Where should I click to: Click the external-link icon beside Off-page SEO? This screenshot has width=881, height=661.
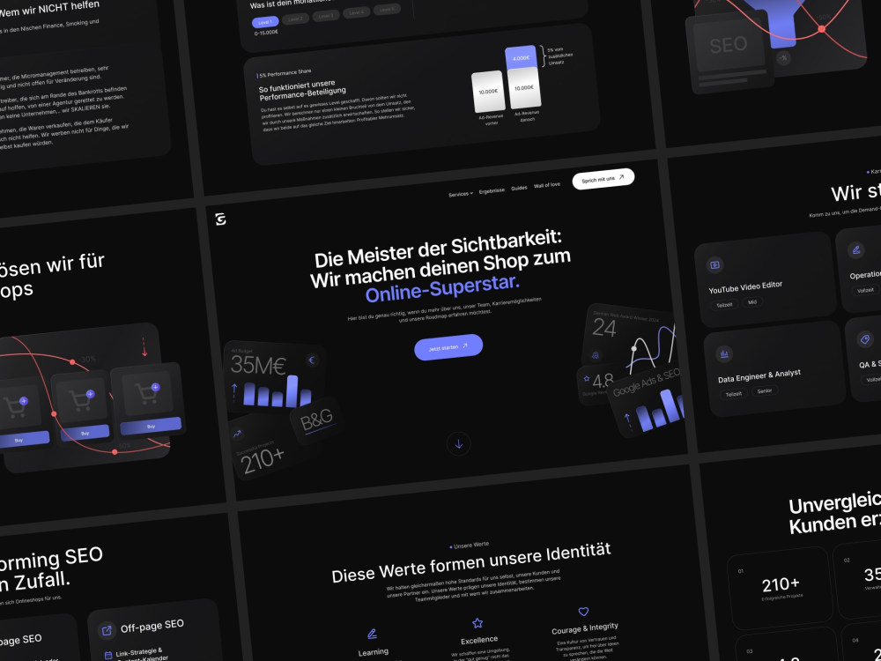(x=107, y=631)
